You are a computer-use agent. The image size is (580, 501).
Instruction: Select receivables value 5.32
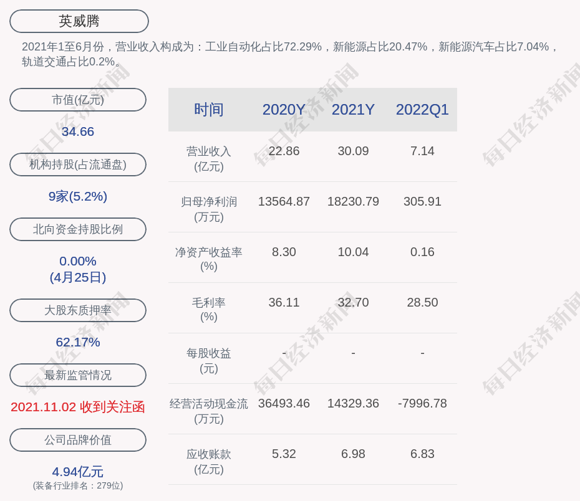click(284, 454)
